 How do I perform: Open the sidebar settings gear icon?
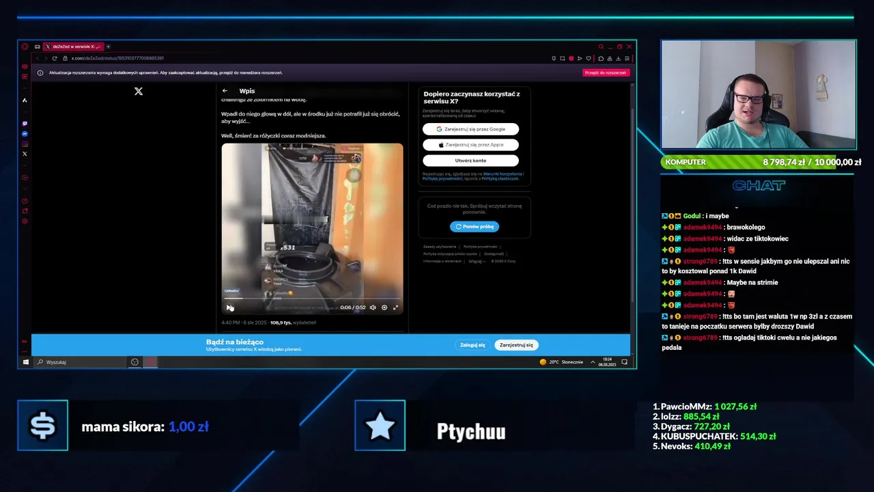[x=25, y=221]
